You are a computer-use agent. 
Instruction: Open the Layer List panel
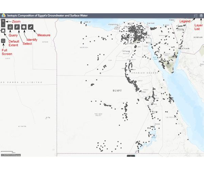pyautogui.click(x=201, y=16)
